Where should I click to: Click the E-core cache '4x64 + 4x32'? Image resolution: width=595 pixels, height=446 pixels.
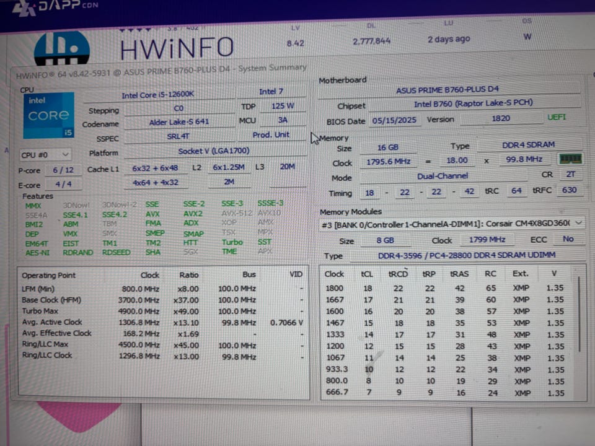155,182
